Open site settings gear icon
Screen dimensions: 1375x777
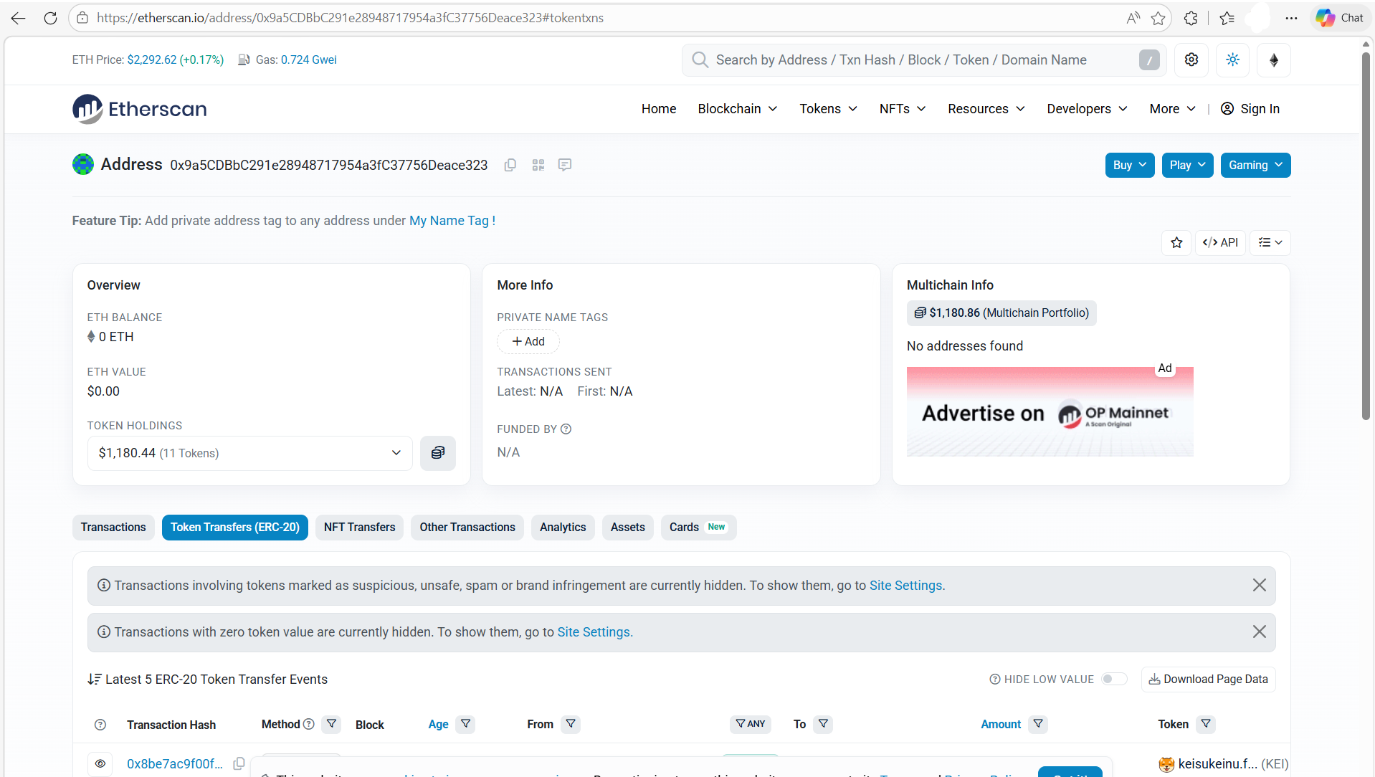pyautogui.click(x=1191, y=60)
